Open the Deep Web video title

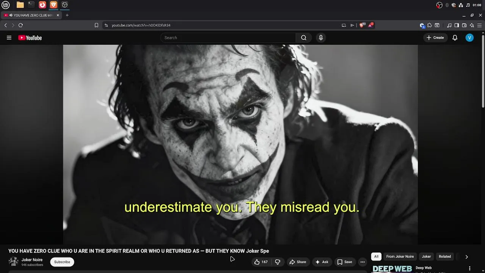coord(424,268)
